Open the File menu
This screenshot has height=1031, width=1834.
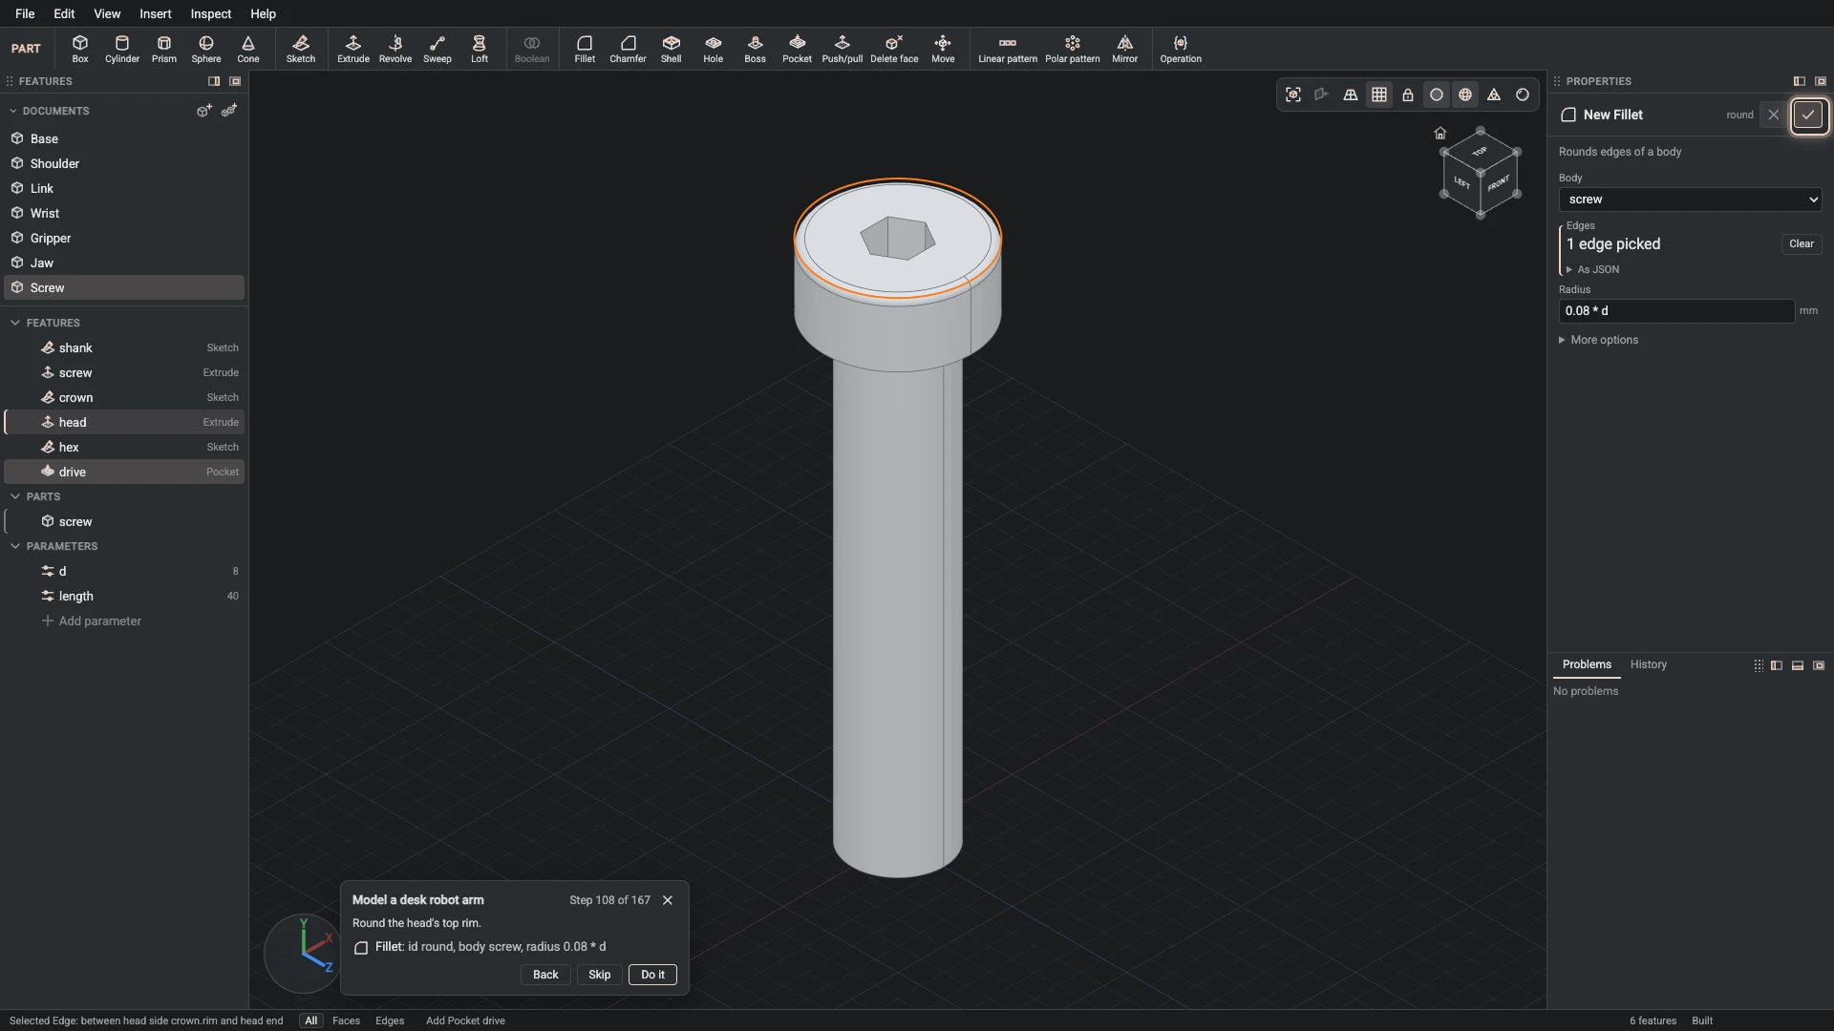[25, 13]
